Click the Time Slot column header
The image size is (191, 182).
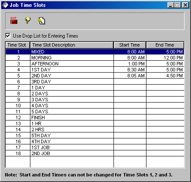(x=18, y=45)
